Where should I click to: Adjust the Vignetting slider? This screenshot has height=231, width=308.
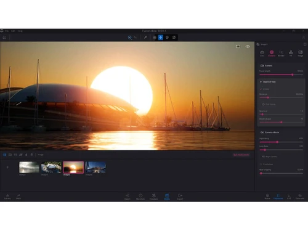(281, 142)
